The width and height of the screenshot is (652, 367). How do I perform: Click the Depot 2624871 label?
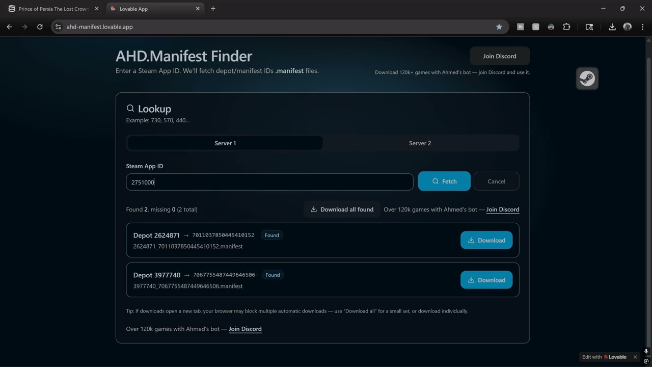click(156, 235)
